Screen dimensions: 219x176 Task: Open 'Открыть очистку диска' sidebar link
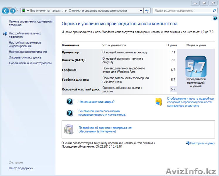click(25, 57)
